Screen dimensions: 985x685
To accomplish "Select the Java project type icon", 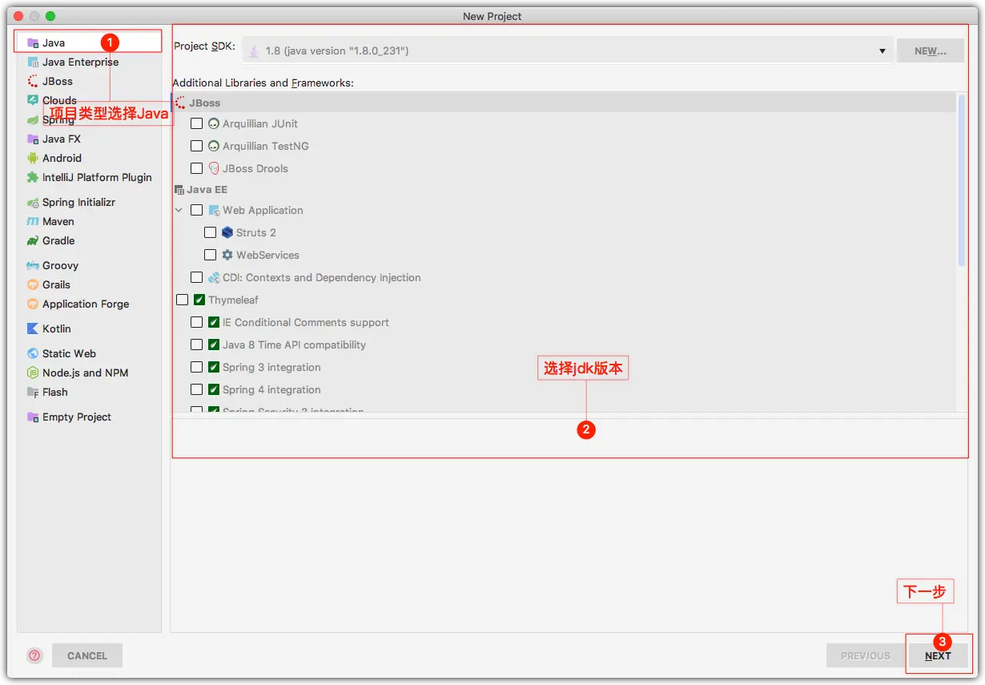I will (33, 42).
